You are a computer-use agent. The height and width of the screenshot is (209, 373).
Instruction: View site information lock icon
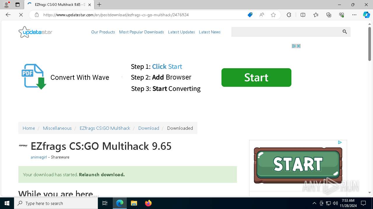point(37,15)
